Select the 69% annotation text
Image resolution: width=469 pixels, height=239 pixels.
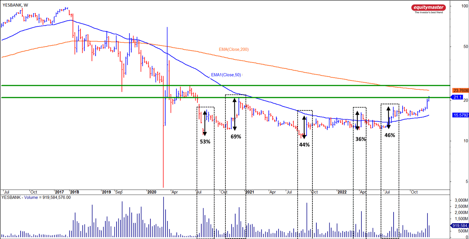(x=236, y=136)
